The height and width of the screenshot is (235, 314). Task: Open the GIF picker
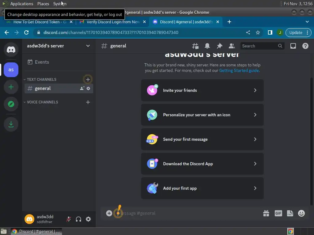pos(278,213)
